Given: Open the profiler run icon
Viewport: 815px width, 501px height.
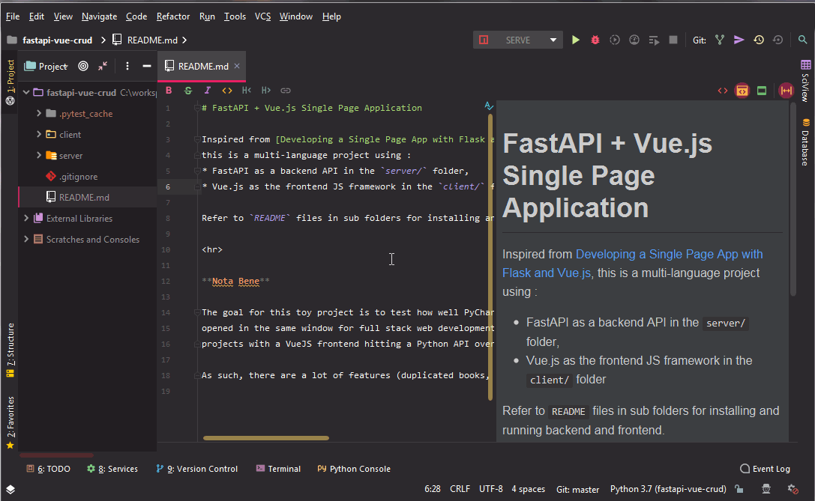Looking at the screenshot, I should point(634,40).
